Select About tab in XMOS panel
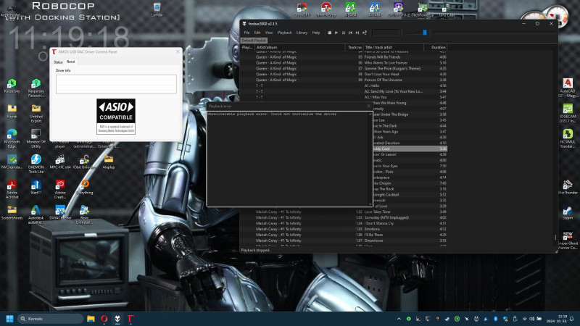 pyautogui.click(x=70, y=62)
